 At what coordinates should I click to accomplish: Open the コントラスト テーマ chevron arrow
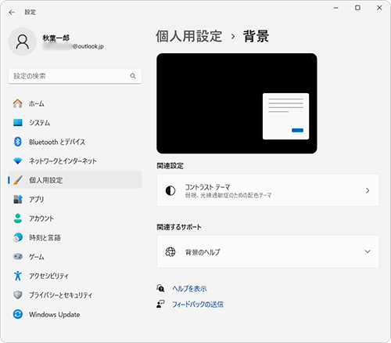pyautogui.click(x=368, y=190)
